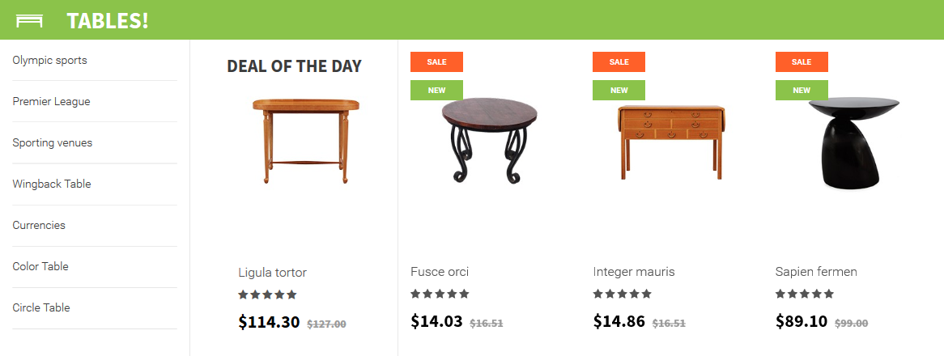Click the star rating under Ligula tortor
Image resolution: width=944 pixels, height=356 pixels.
tap(267, 295)
